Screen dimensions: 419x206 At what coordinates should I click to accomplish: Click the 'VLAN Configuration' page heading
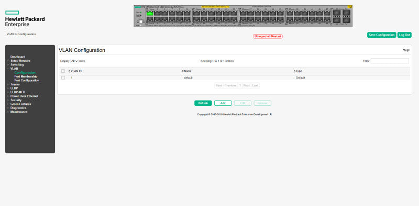coord(82,50)
